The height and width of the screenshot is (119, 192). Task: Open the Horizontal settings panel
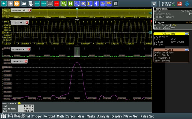pos(161,9)
